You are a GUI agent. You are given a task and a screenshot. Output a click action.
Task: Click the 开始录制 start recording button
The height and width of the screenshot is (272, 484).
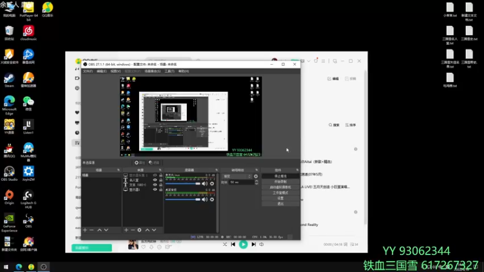point(280,182)
